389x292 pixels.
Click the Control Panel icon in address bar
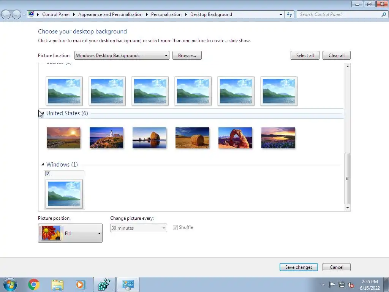[x=31, y=14]
